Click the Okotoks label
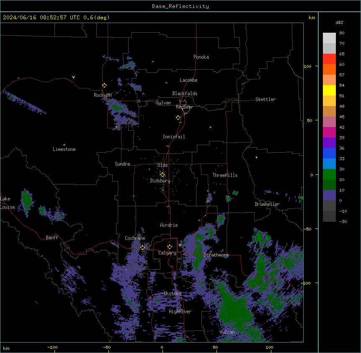The height and width of the screenshot is (353, 361). (173, 293)
